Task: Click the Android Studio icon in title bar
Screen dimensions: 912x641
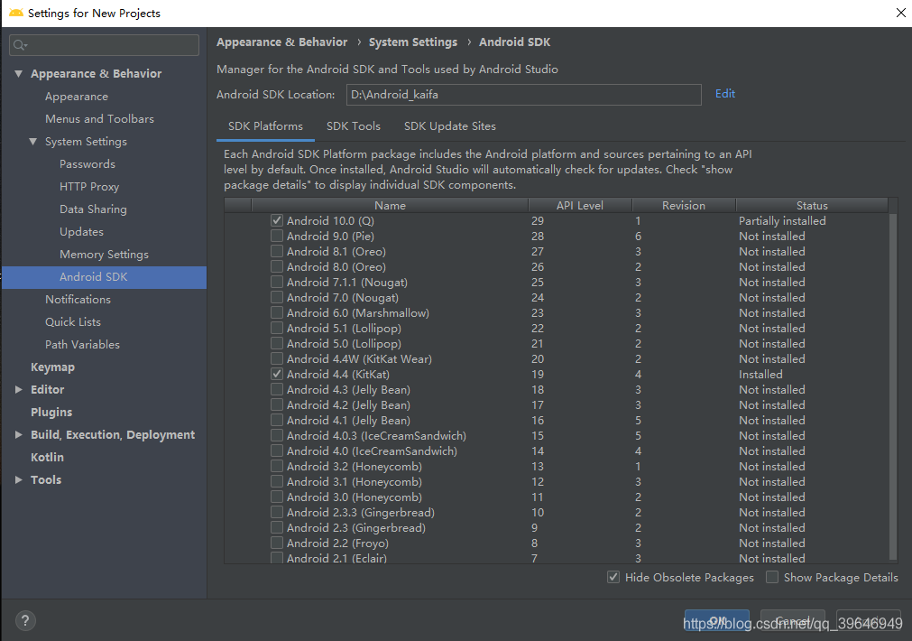Action: point(15,13)
